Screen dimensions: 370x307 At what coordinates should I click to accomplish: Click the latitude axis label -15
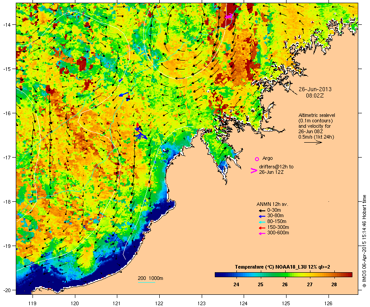[x=7, y=69]
